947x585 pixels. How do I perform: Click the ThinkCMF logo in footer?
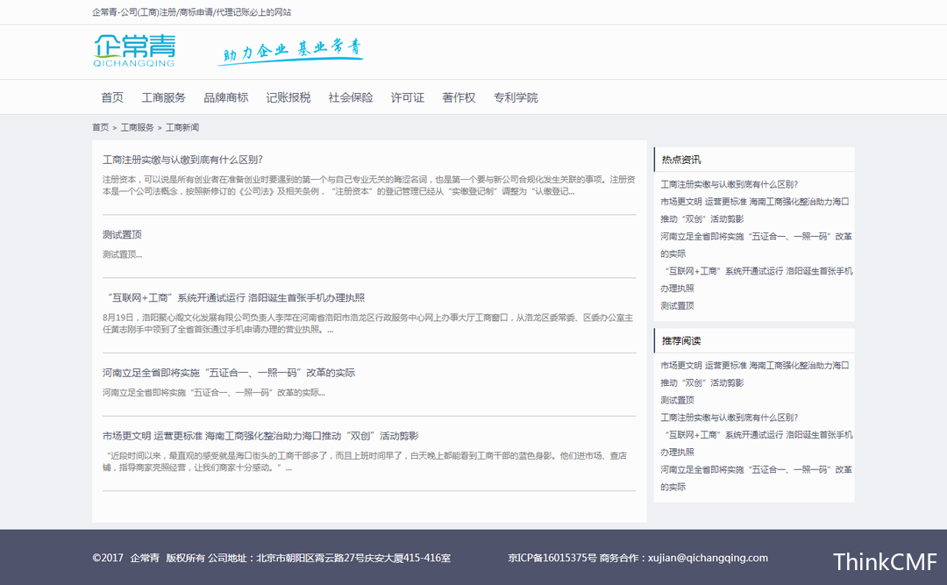[x=885, y=562]
